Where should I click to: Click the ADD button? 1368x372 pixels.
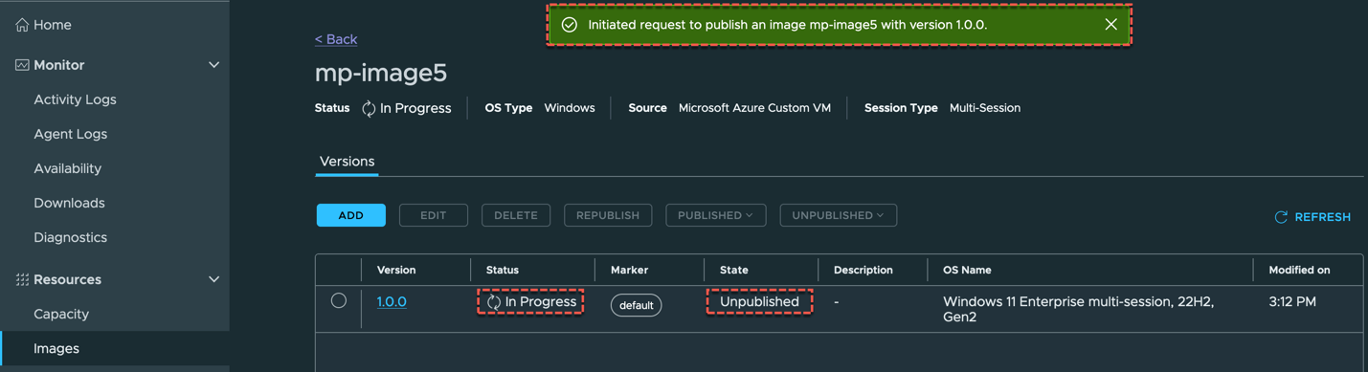pyautogui.click(x=351, y=215)
